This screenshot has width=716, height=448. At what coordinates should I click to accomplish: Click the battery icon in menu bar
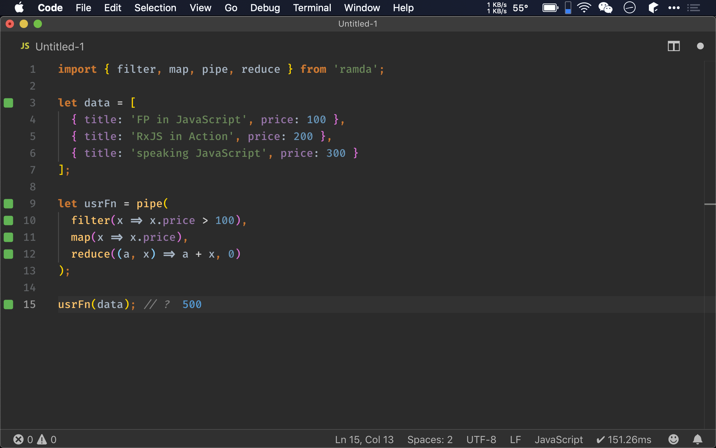coord(551,8)
